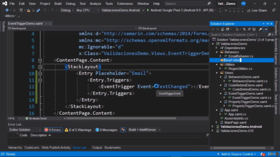280x157 pixels.
Task: Start debugging with green play icon
Action: tap(148, 10)
